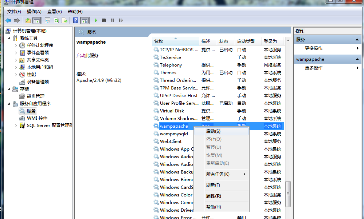Screen dimensions: 364x219
Task: Expand the 任务计划程序 node arrow
Action: point(16,45)
